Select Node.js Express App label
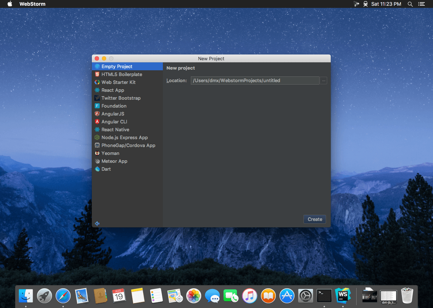Screen dimensions: 433x308 [124, 137]
